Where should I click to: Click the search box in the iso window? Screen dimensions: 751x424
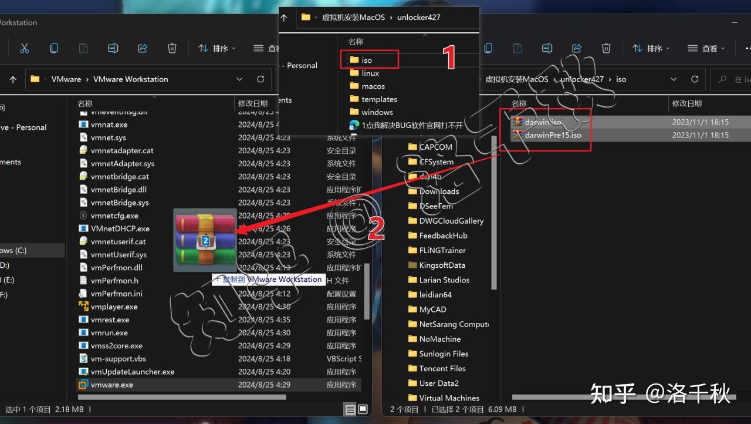pos(732,79)
